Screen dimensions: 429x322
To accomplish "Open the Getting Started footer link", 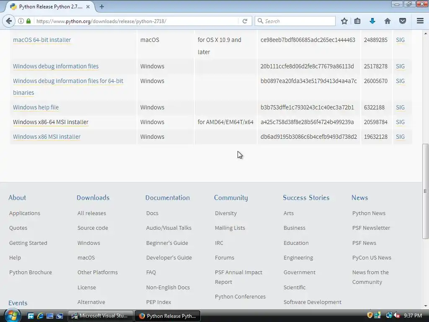I will 28,243.
